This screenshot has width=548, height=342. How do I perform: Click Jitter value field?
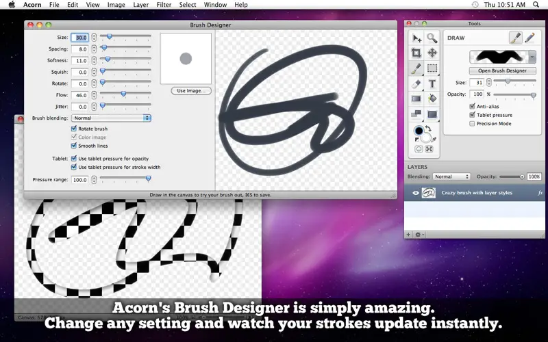(x=80, y=107)
